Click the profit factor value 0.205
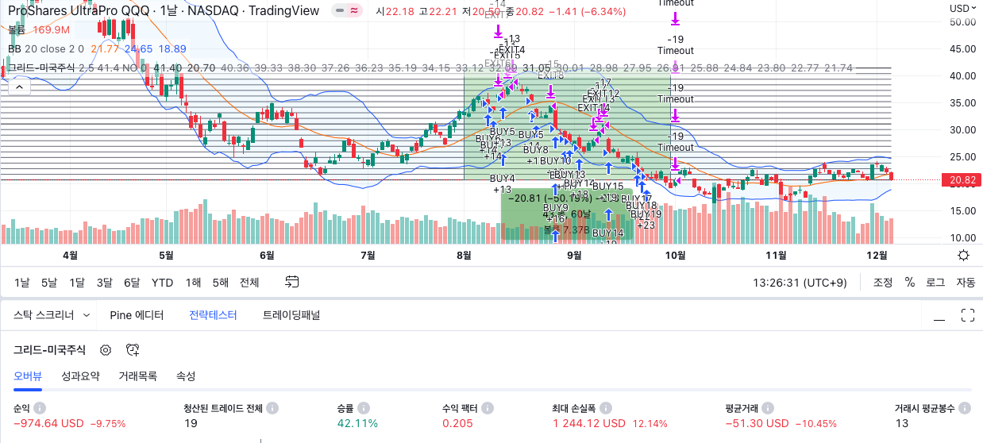This screenshot has height=443, width=983. (x=457, y=423)
